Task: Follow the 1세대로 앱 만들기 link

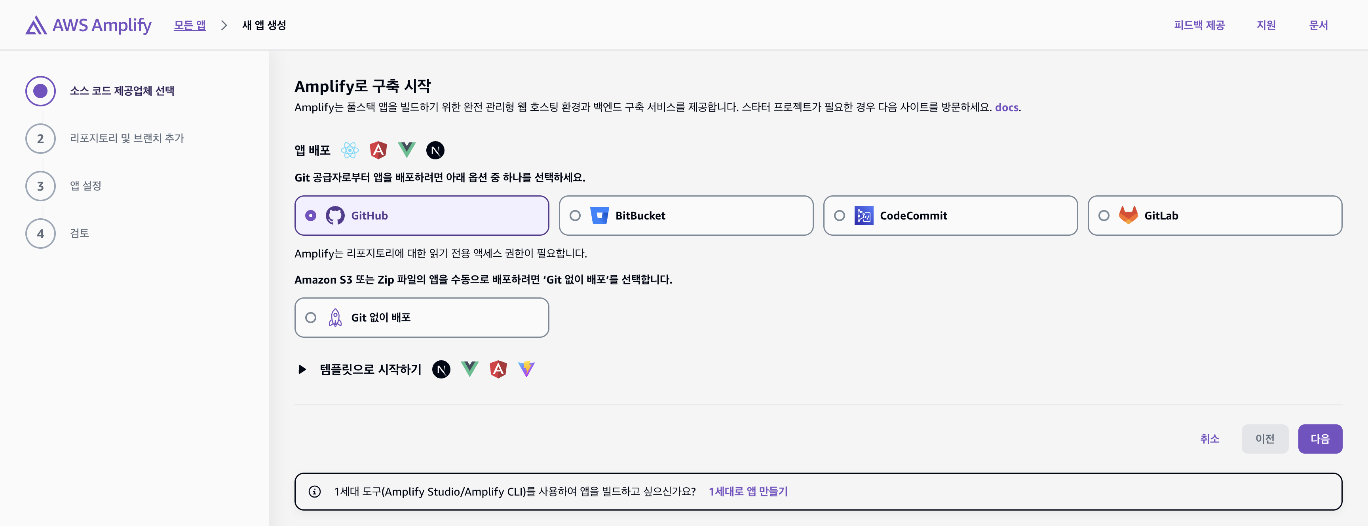Action: coord(748,492)
